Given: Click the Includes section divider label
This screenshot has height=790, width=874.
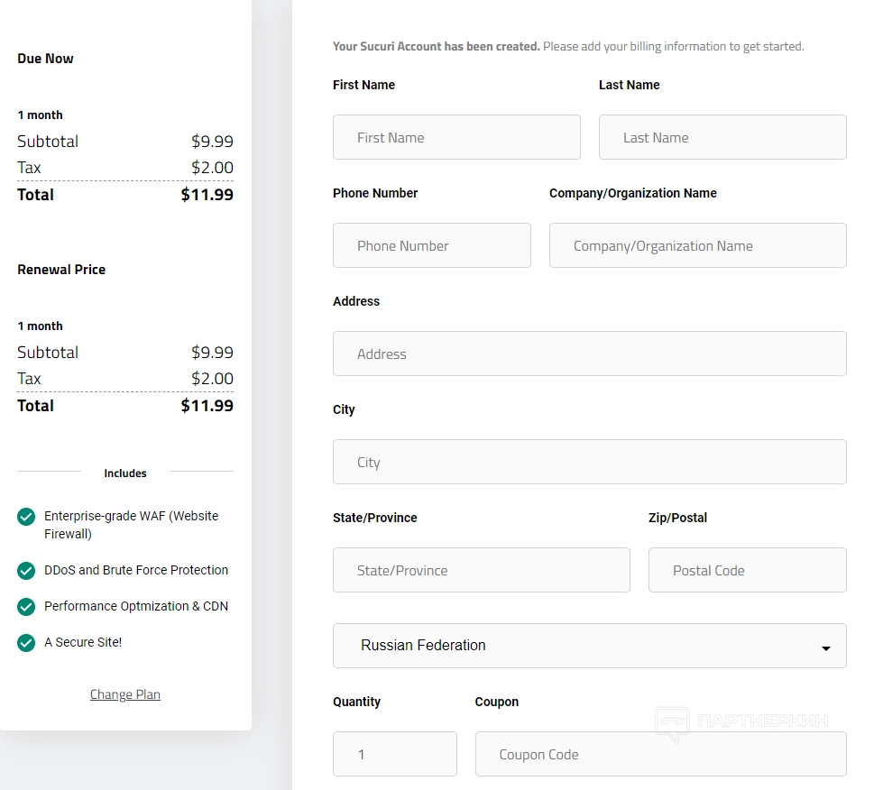Looking at the screenshot, I should pos(125,473).
